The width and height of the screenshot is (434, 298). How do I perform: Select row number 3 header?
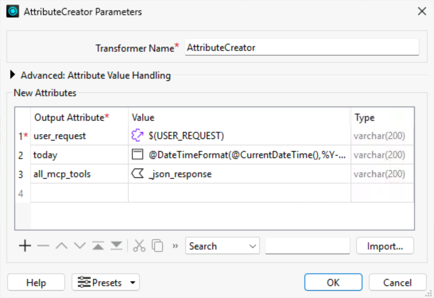23,174
